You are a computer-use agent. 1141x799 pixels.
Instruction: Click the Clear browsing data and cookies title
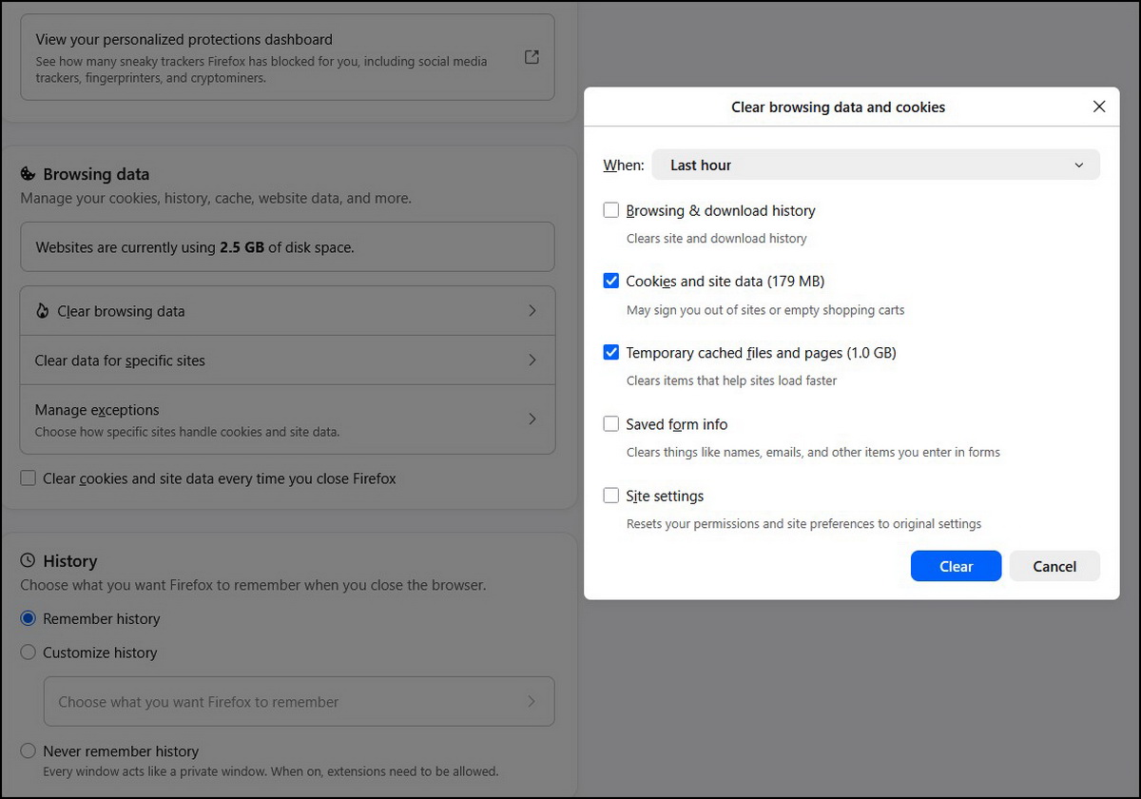point(839,107)
